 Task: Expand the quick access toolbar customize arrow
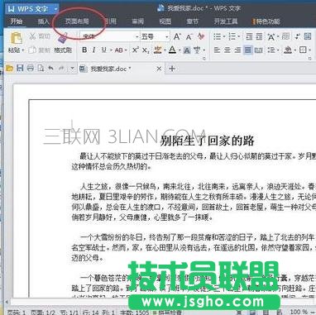point(72,68)
